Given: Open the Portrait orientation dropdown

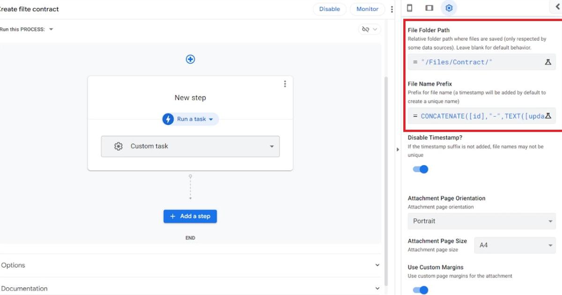Looking at the screenshot, I should click(x=481, y=221).
